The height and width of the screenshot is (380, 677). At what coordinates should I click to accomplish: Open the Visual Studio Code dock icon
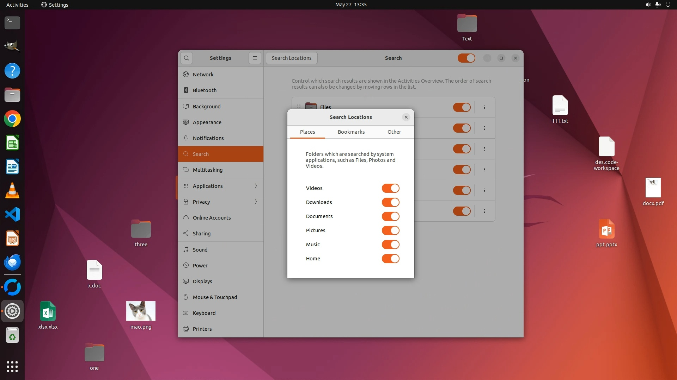pyautogui.click(x=12, y=214)
